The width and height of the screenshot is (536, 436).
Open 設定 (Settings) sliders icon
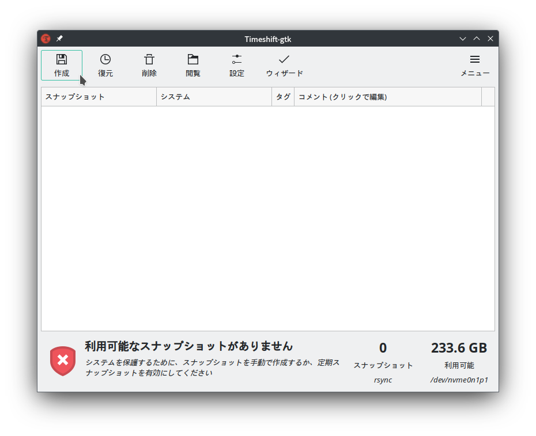pyautogui.click(x=236, y=59)
